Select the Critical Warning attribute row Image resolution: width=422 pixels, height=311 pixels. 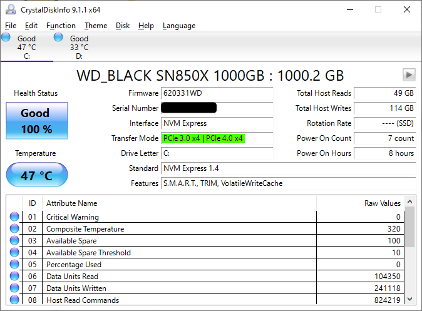pos(205,217)
